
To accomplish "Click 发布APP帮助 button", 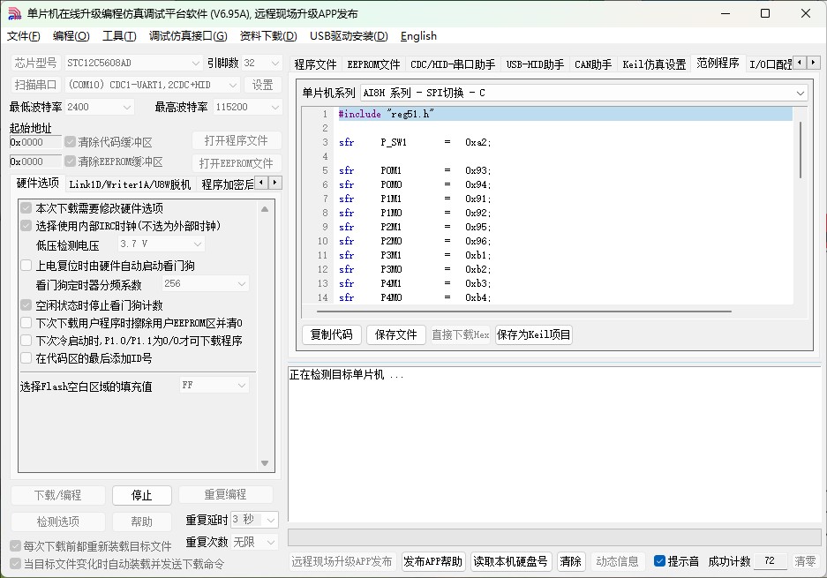I will [x=432, y=561].
